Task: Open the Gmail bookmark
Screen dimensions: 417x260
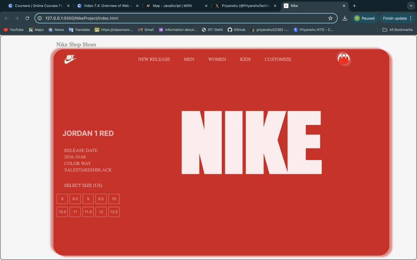Action: pyautogui.click(x=146, y=30)
